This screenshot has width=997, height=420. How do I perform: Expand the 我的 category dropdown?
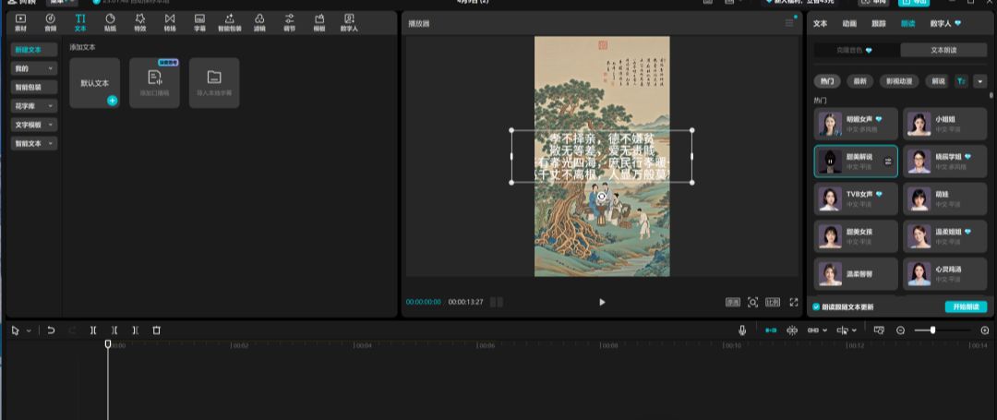coord(34,68)
